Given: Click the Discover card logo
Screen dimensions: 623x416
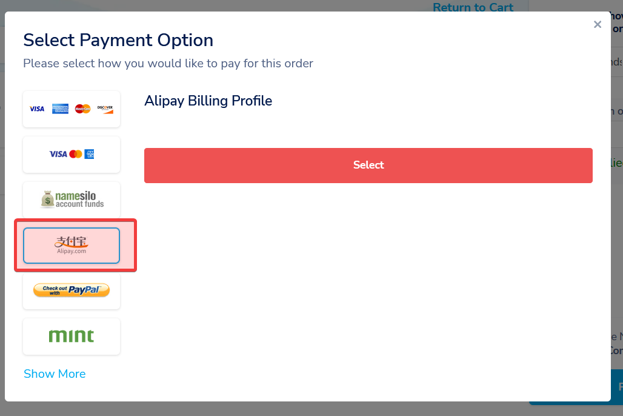Looking at the screenshot, I should [x=105, y=109].
